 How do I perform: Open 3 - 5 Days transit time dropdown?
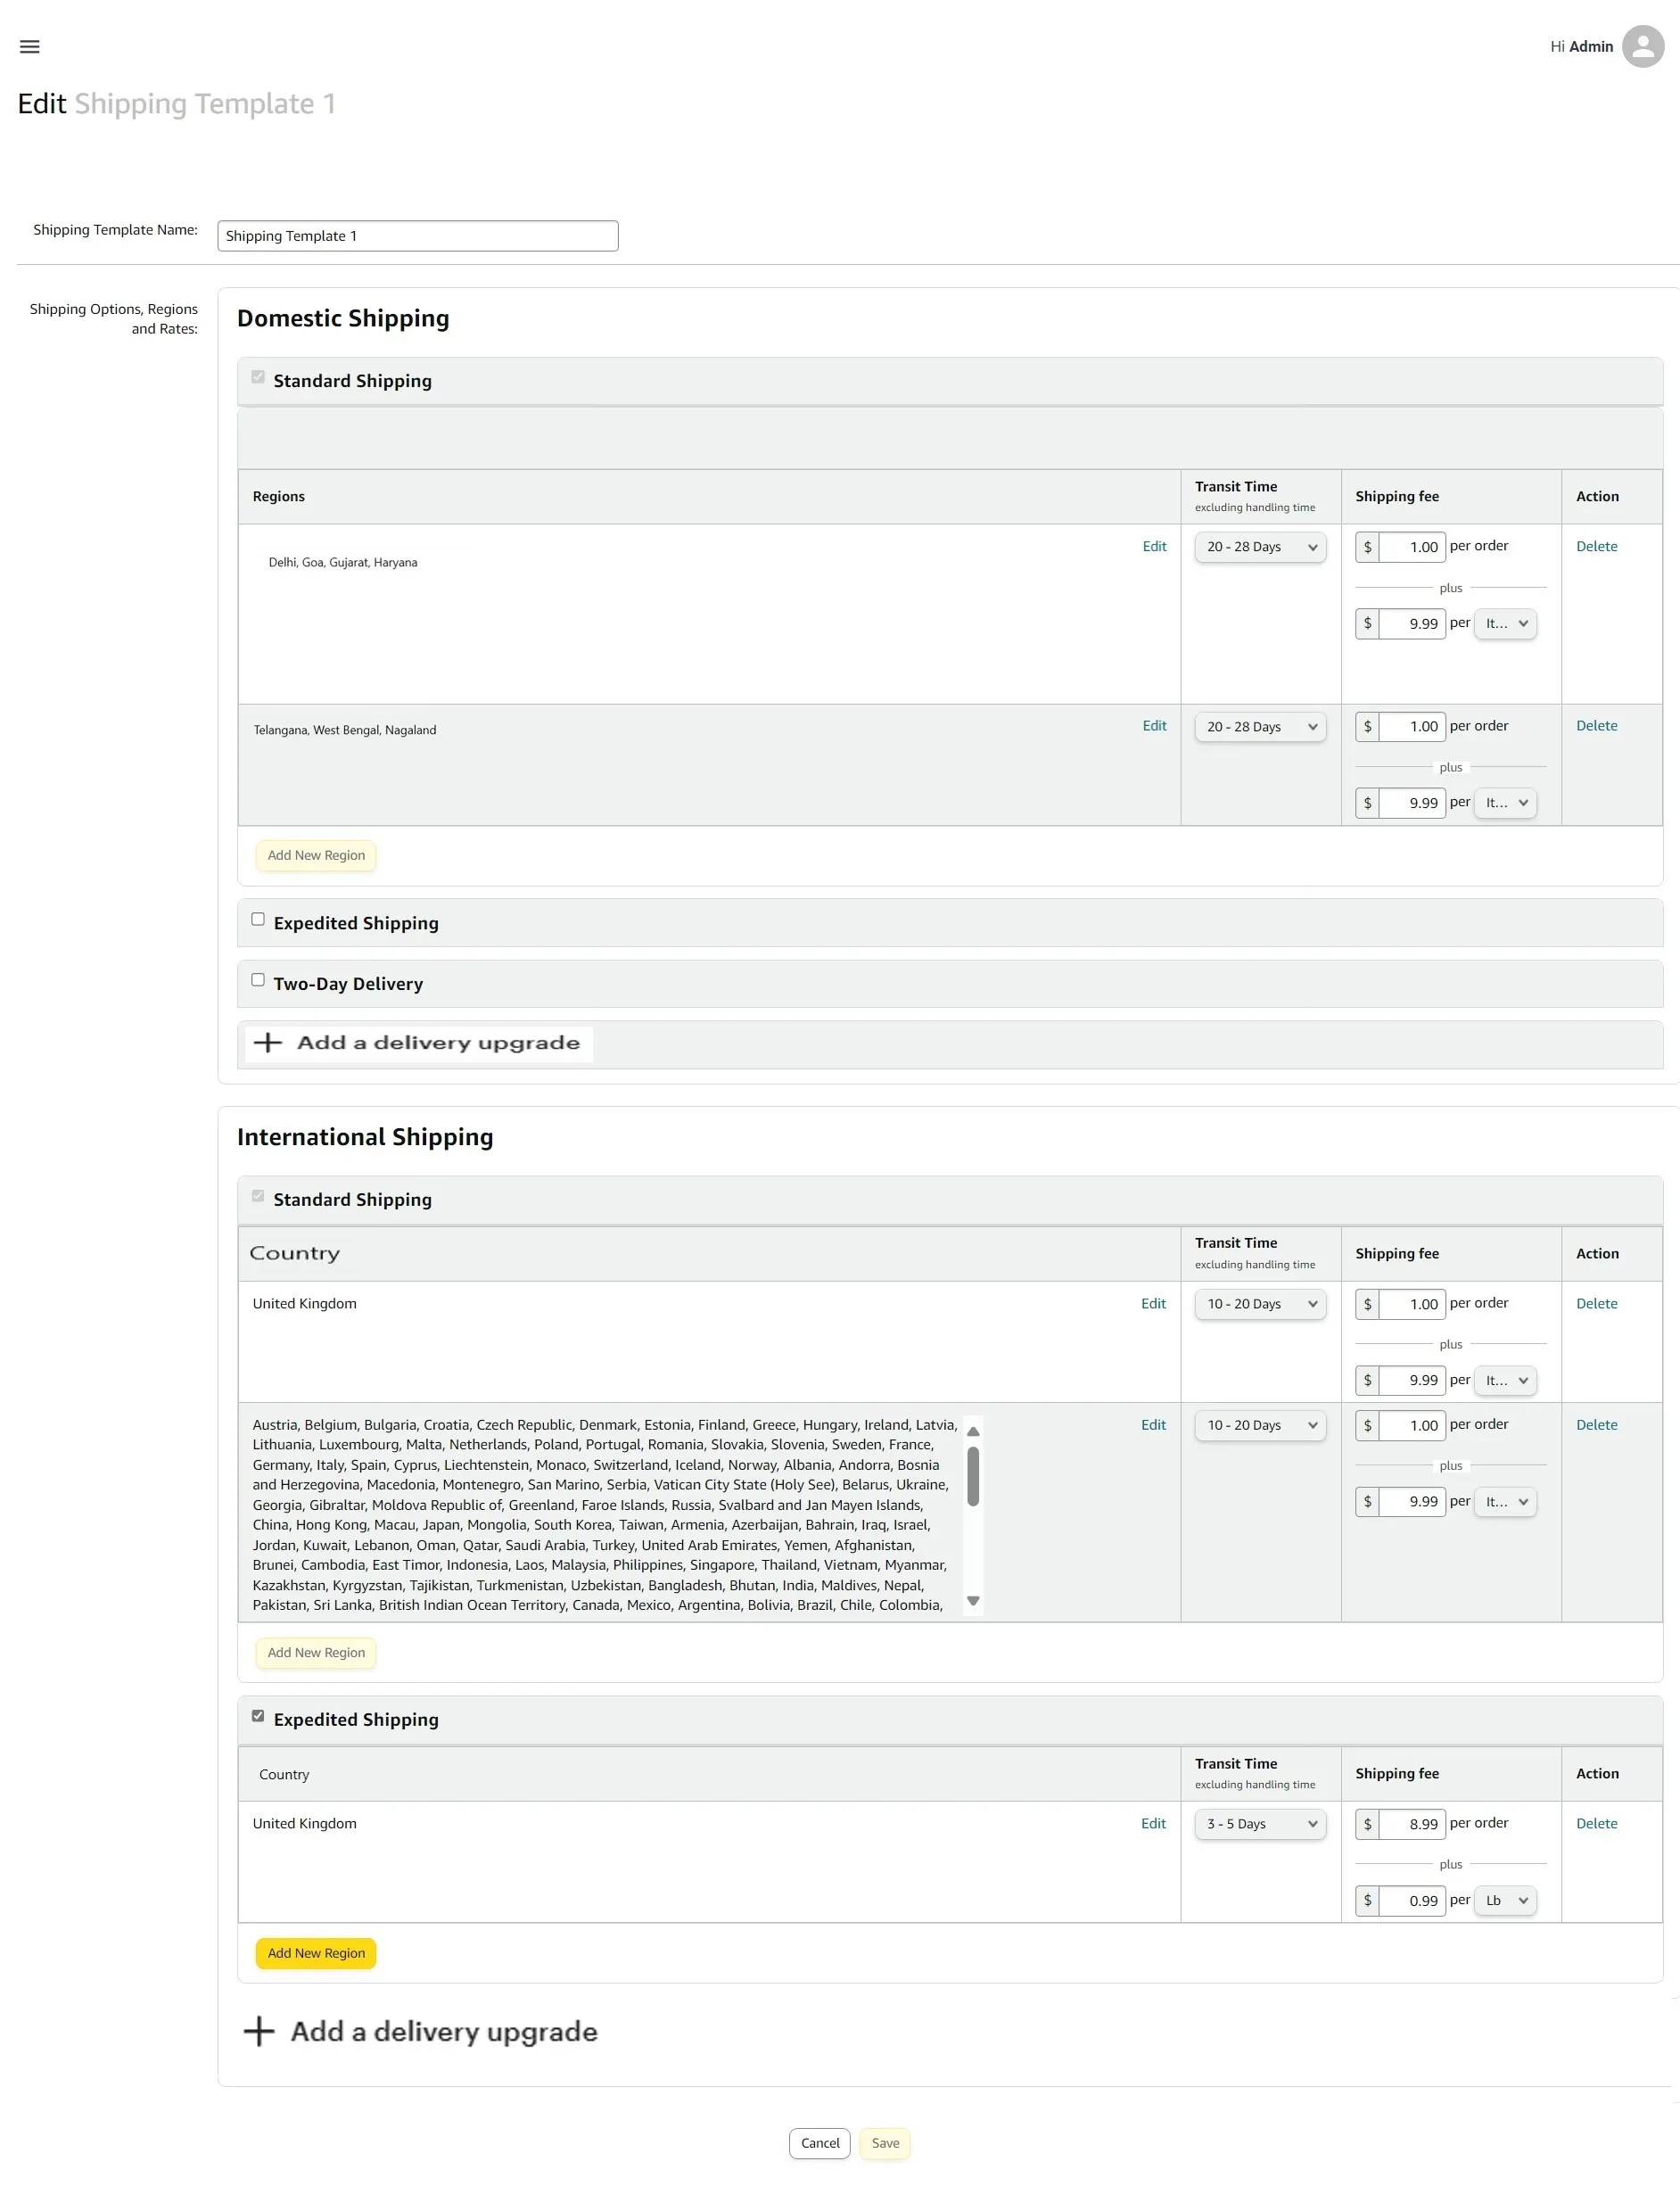coord(1260,1824)
